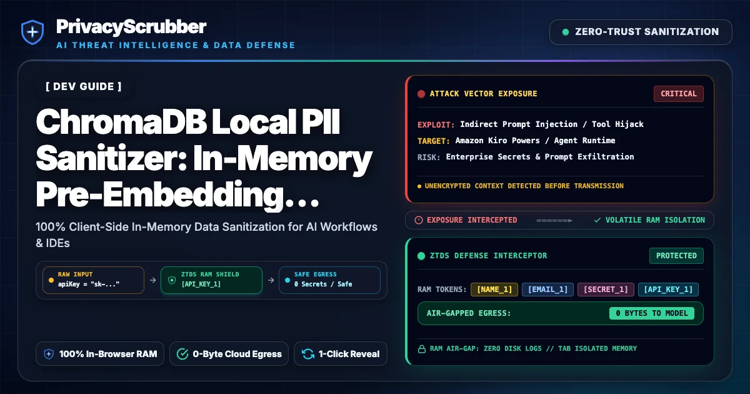Image resolution: width=750 pixels, height=394 pixels.
Task: Click the 1-Click Reveal pill
Action: tap(341, 354)
